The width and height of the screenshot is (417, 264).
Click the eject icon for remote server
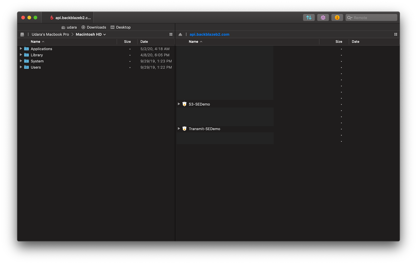point(180,34)
